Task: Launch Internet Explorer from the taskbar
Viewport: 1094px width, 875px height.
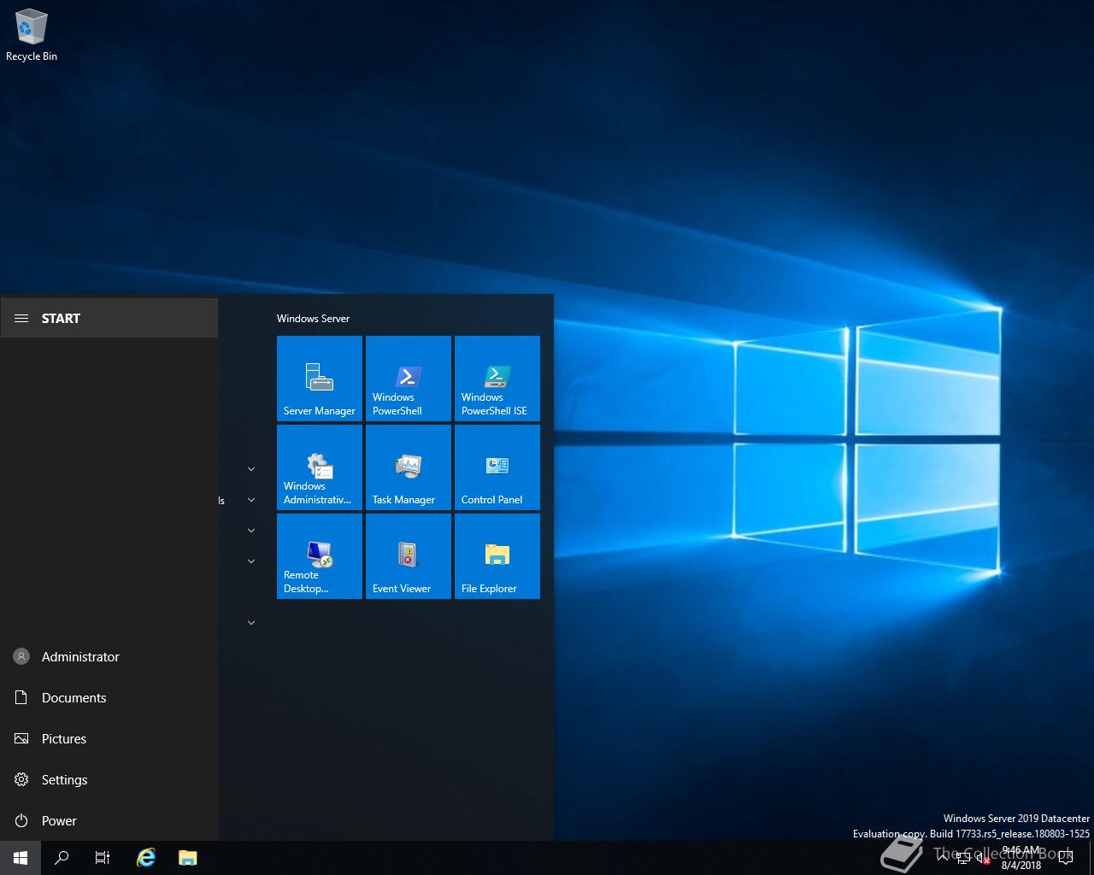Action: pos(146,858)
